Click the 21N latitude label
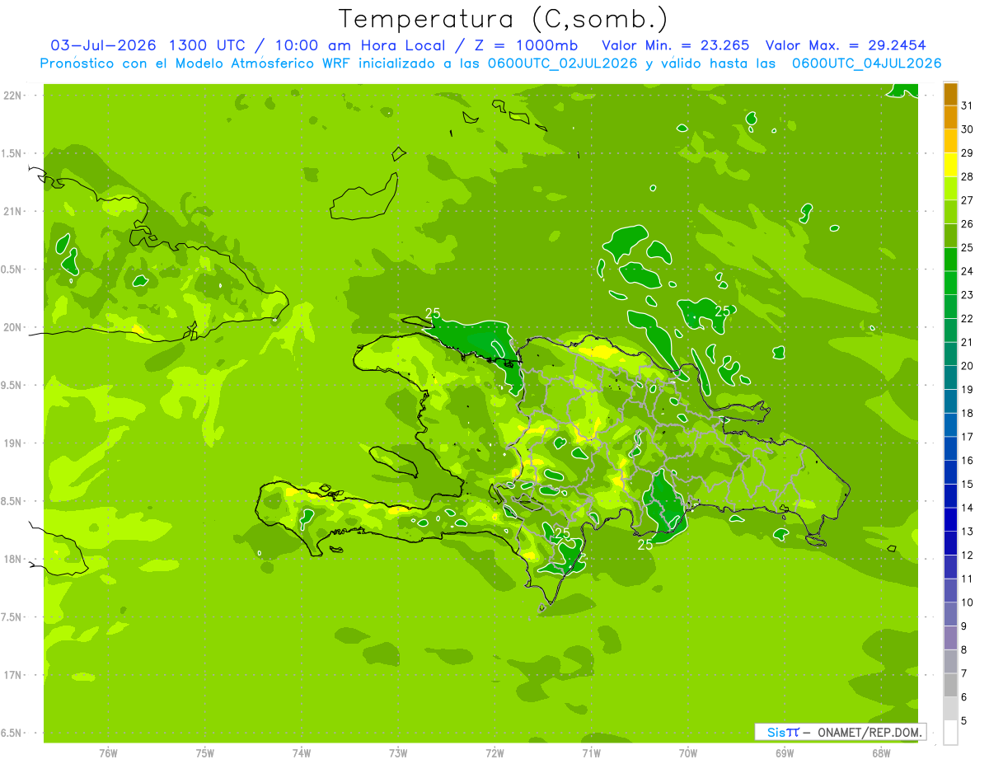989x764 pixels. point(12,211)
